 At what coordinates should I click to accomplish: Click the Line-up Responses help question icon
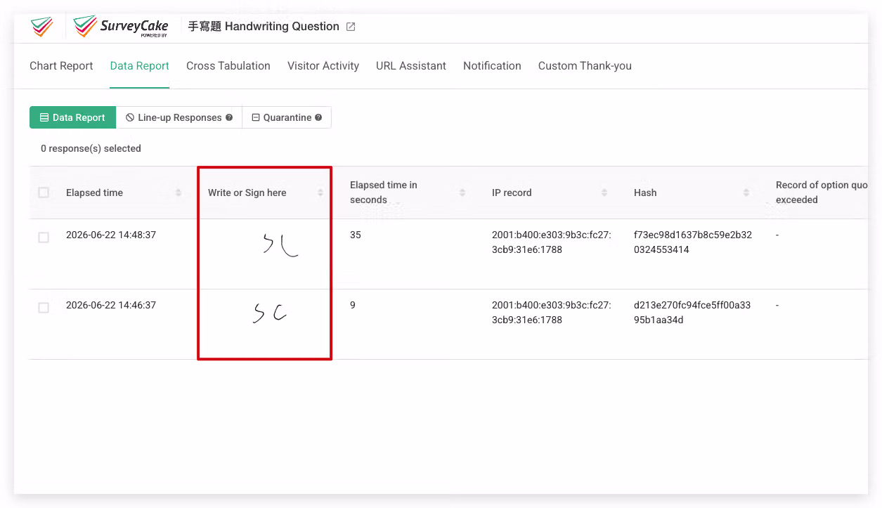pos(229,117)
